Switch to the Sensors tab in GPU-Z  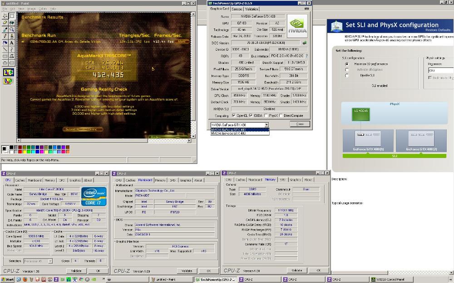pos(237,9)
